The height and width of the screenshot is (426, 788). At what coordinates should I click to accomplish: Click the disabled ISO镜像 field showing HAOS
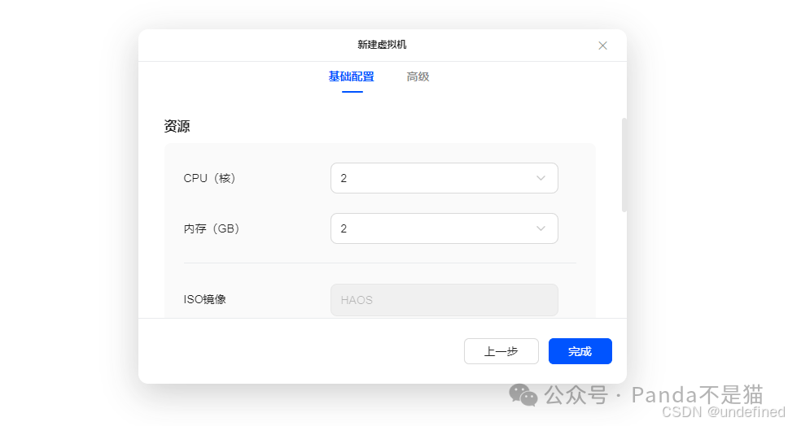444,300
